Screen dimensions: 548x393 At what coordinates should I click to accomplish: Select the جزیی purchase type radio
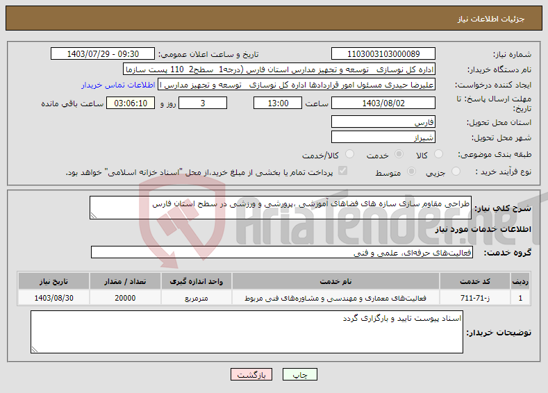pyautogui.click(x=456, y=172)
